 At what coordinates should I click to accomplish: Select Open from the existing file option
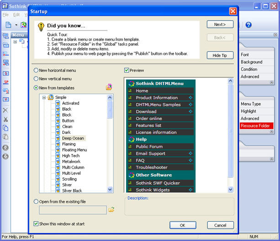point(36,201)
